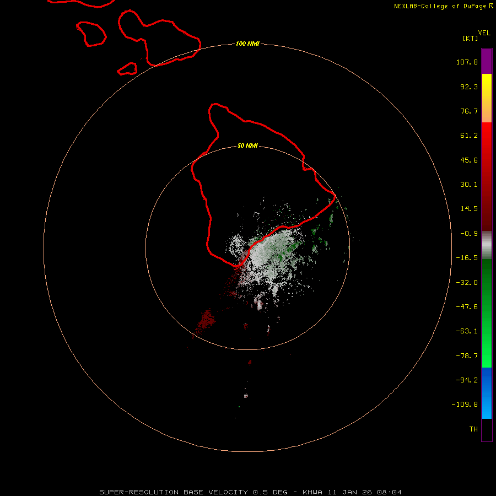Select the -32.0 legend value
496x496 pixels.
pos(467,283)
